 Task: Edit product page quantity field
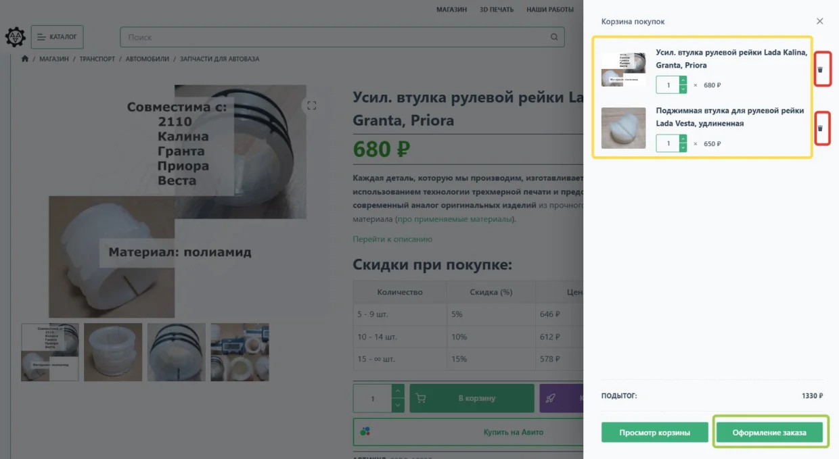[373, 399]
